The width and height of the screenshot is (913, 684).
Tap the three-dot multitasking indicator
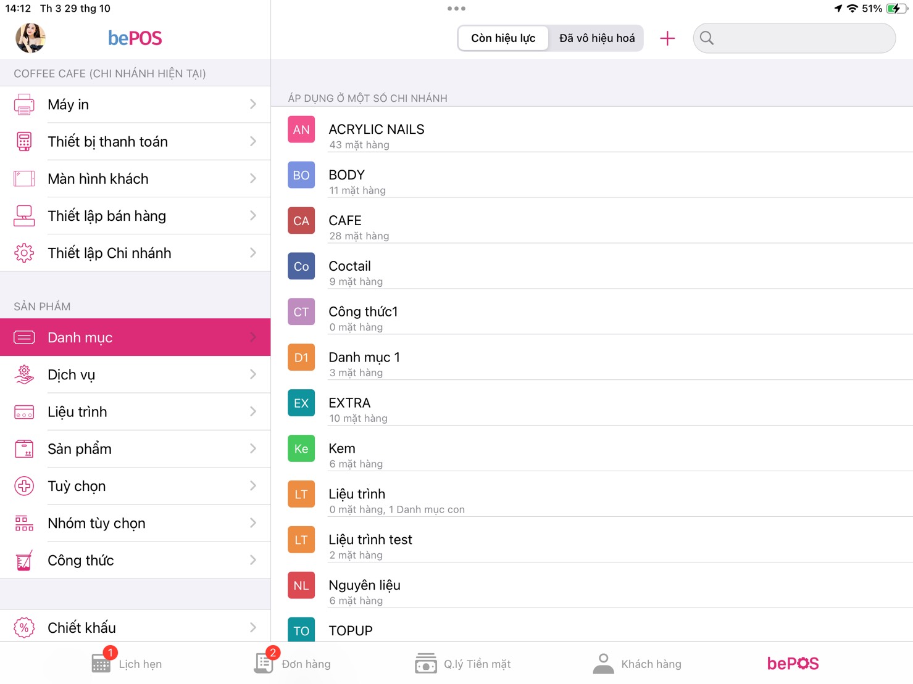click(x=456, y=9)
